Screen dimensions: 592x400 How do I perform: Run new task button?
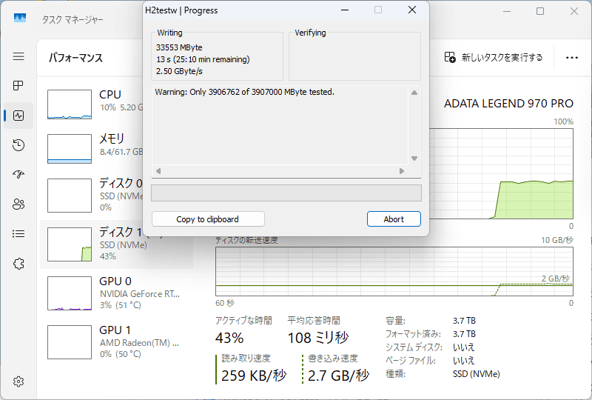[x=494, y=57]
